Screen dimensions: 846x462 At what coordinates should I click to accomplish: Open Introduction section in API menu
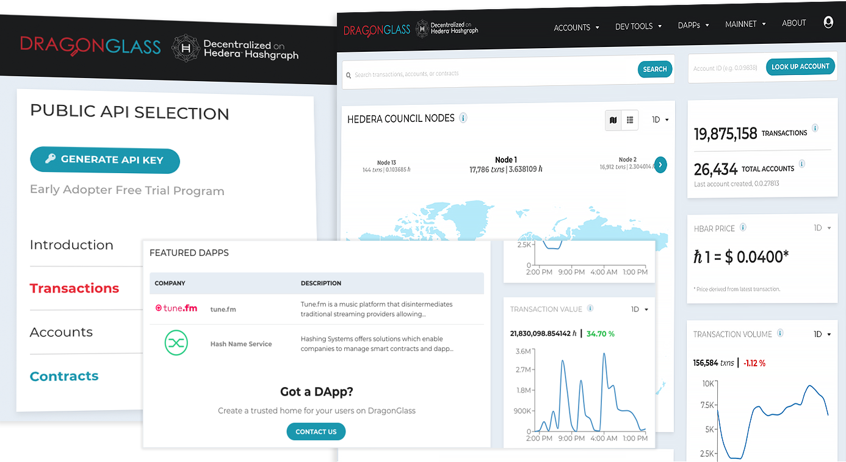pyautogui.click(x=71, y=245)
